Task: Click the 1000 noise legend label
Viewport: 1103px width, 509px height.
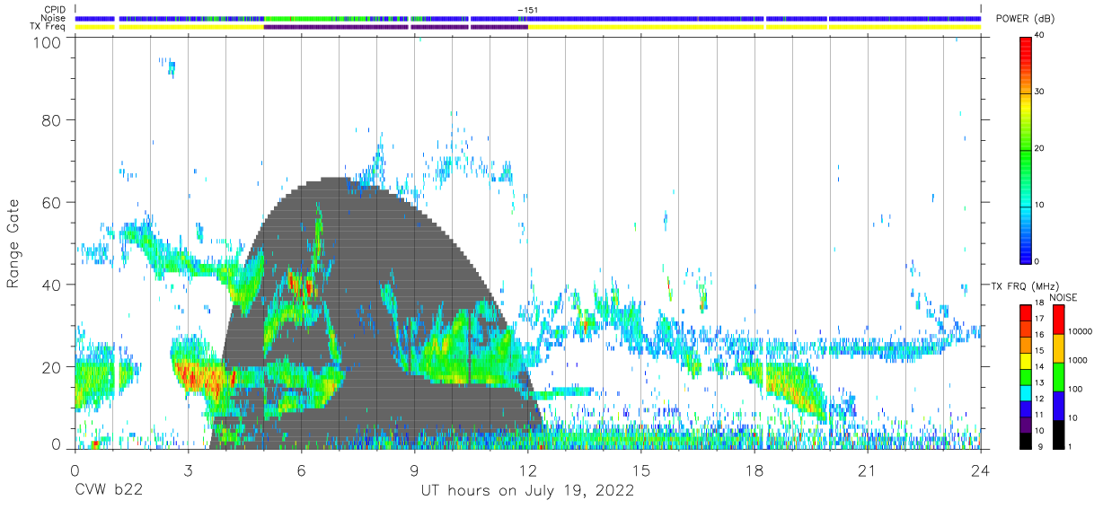Action: pyautogui.click(x=1078, y=360)
